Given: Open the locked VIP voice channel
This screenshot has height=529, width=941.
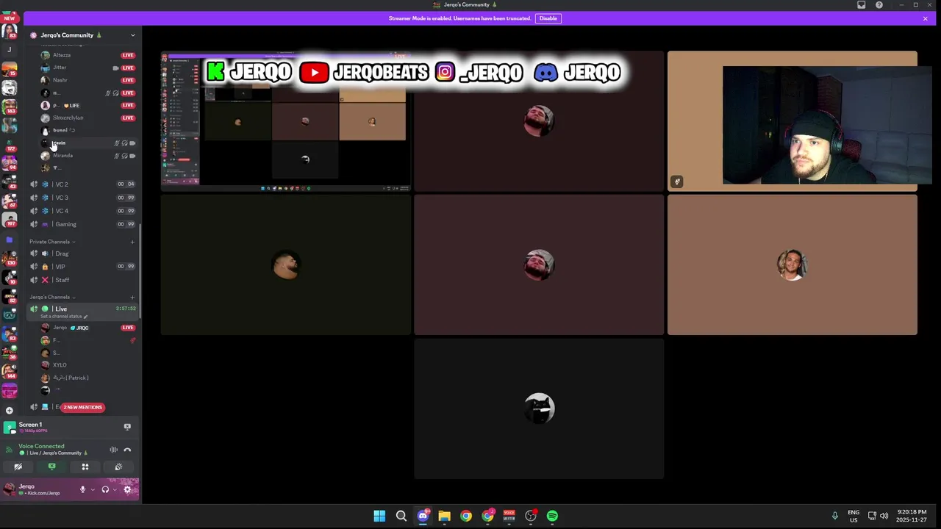Looking at the screenshot, I should [83, 267].
